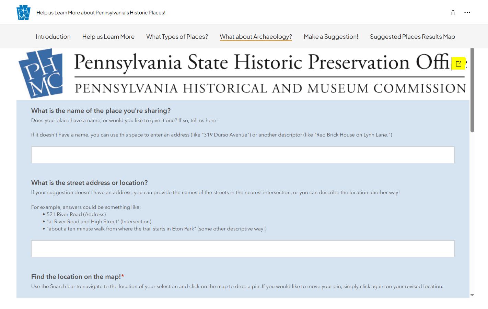
Task: Open survey in new tab icon
Action: 458,64
